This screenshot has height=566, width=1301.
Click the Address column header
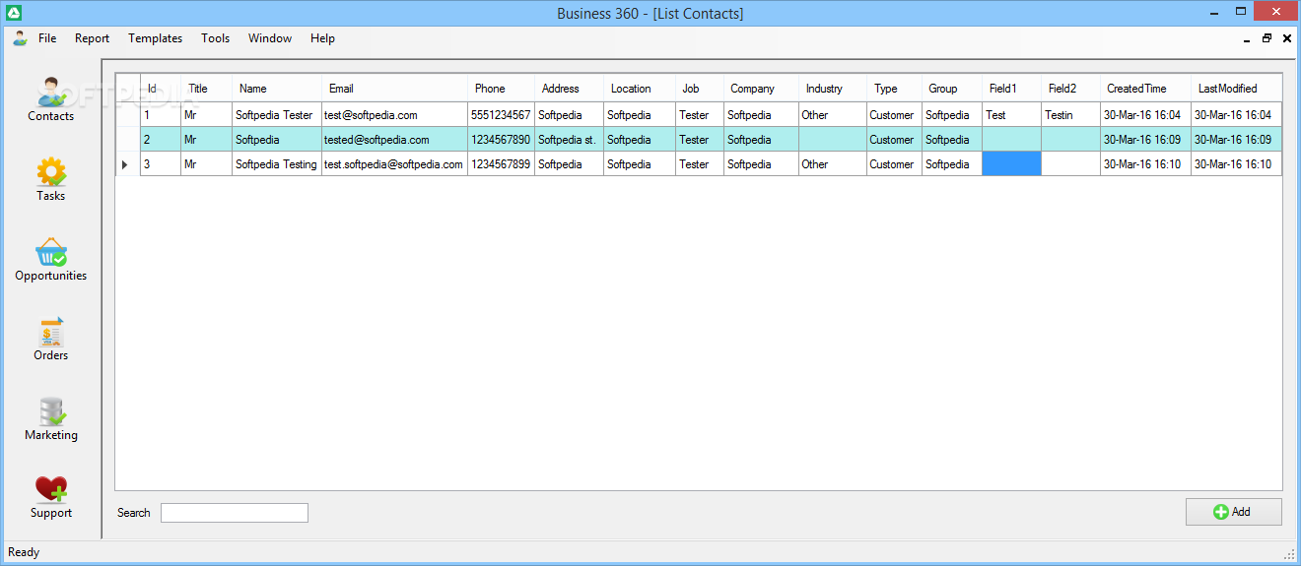point(570,88)
